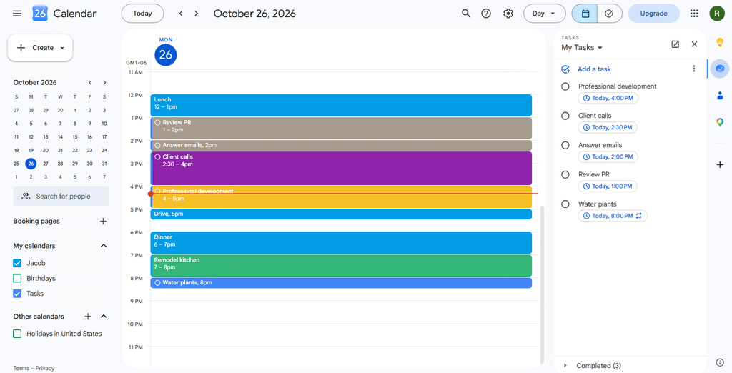
Task: Click the Calendar logo icon
Action: [x=40, y=14]
